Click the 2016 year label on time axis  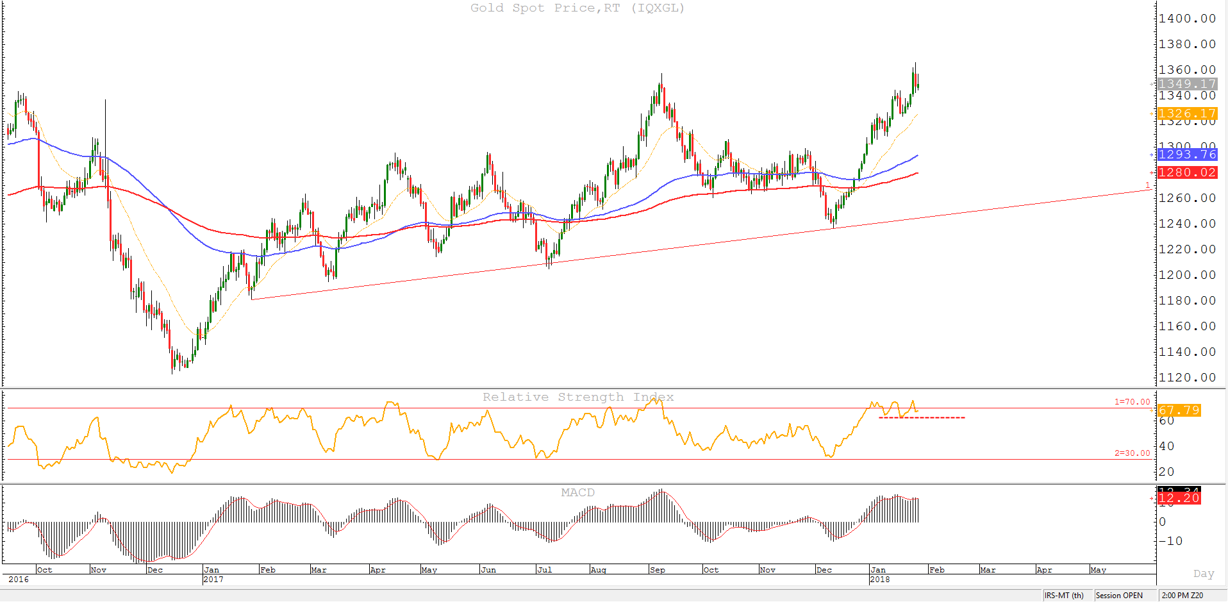(x=19, y=580)
